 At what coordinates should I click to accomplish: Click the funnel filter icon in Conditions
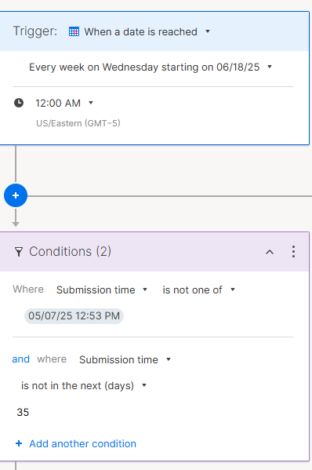pyautogui.click(x=19, y=252)
